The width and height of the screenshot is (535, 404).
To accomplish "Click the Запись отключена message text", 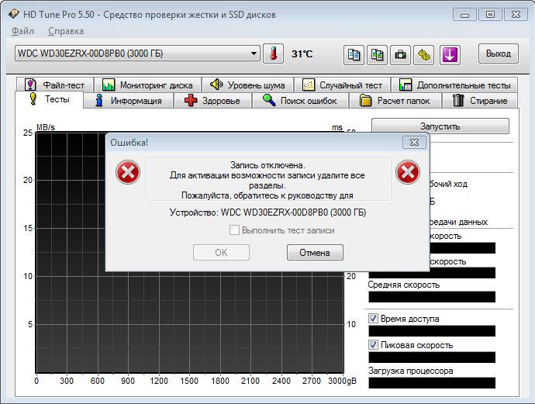I will pyautogui.click(x=267, y=165).
